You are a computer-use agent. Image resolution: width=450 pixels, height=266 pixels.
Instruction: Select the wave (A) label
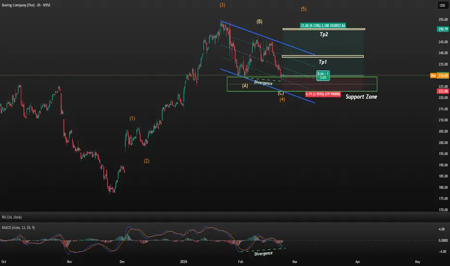[245, 86]
